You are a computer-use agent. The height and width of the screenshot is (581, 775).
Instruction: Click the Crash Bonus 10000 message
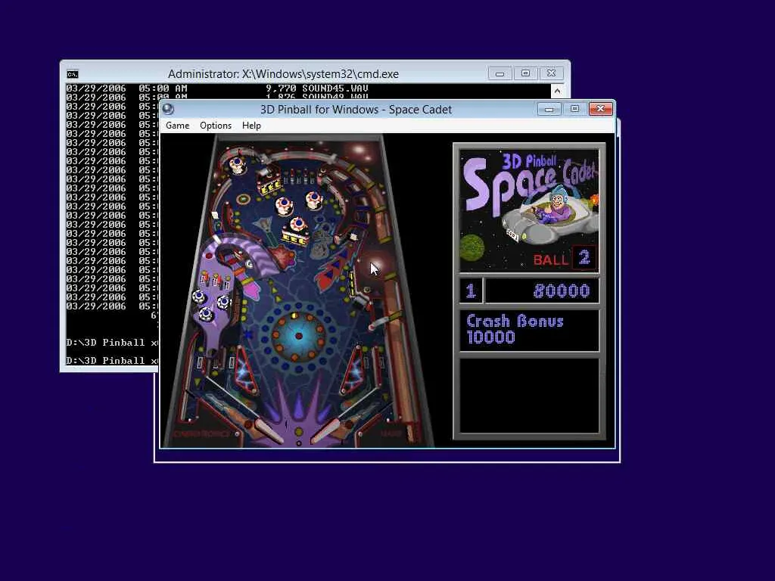pyautogui.click(x=515, y=329)
